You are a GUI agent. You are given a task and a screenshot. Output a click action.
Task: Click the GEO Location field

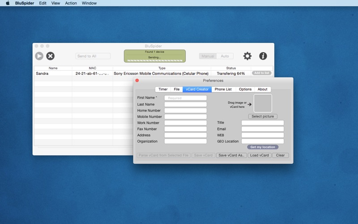[x=263, y=141]
